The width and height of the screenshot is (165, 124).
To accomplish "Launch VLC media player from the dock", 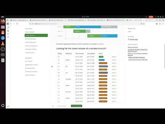I will click(x=3, y=43).
